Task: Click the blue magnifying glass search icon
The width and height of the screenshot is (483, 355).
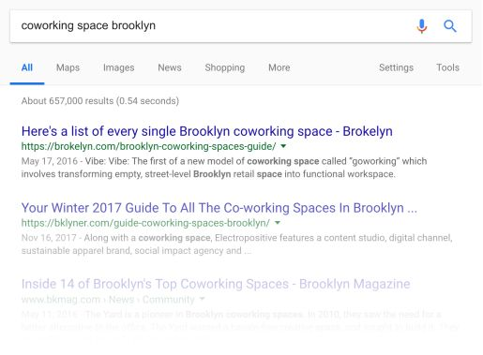Action: pos(450,26)
